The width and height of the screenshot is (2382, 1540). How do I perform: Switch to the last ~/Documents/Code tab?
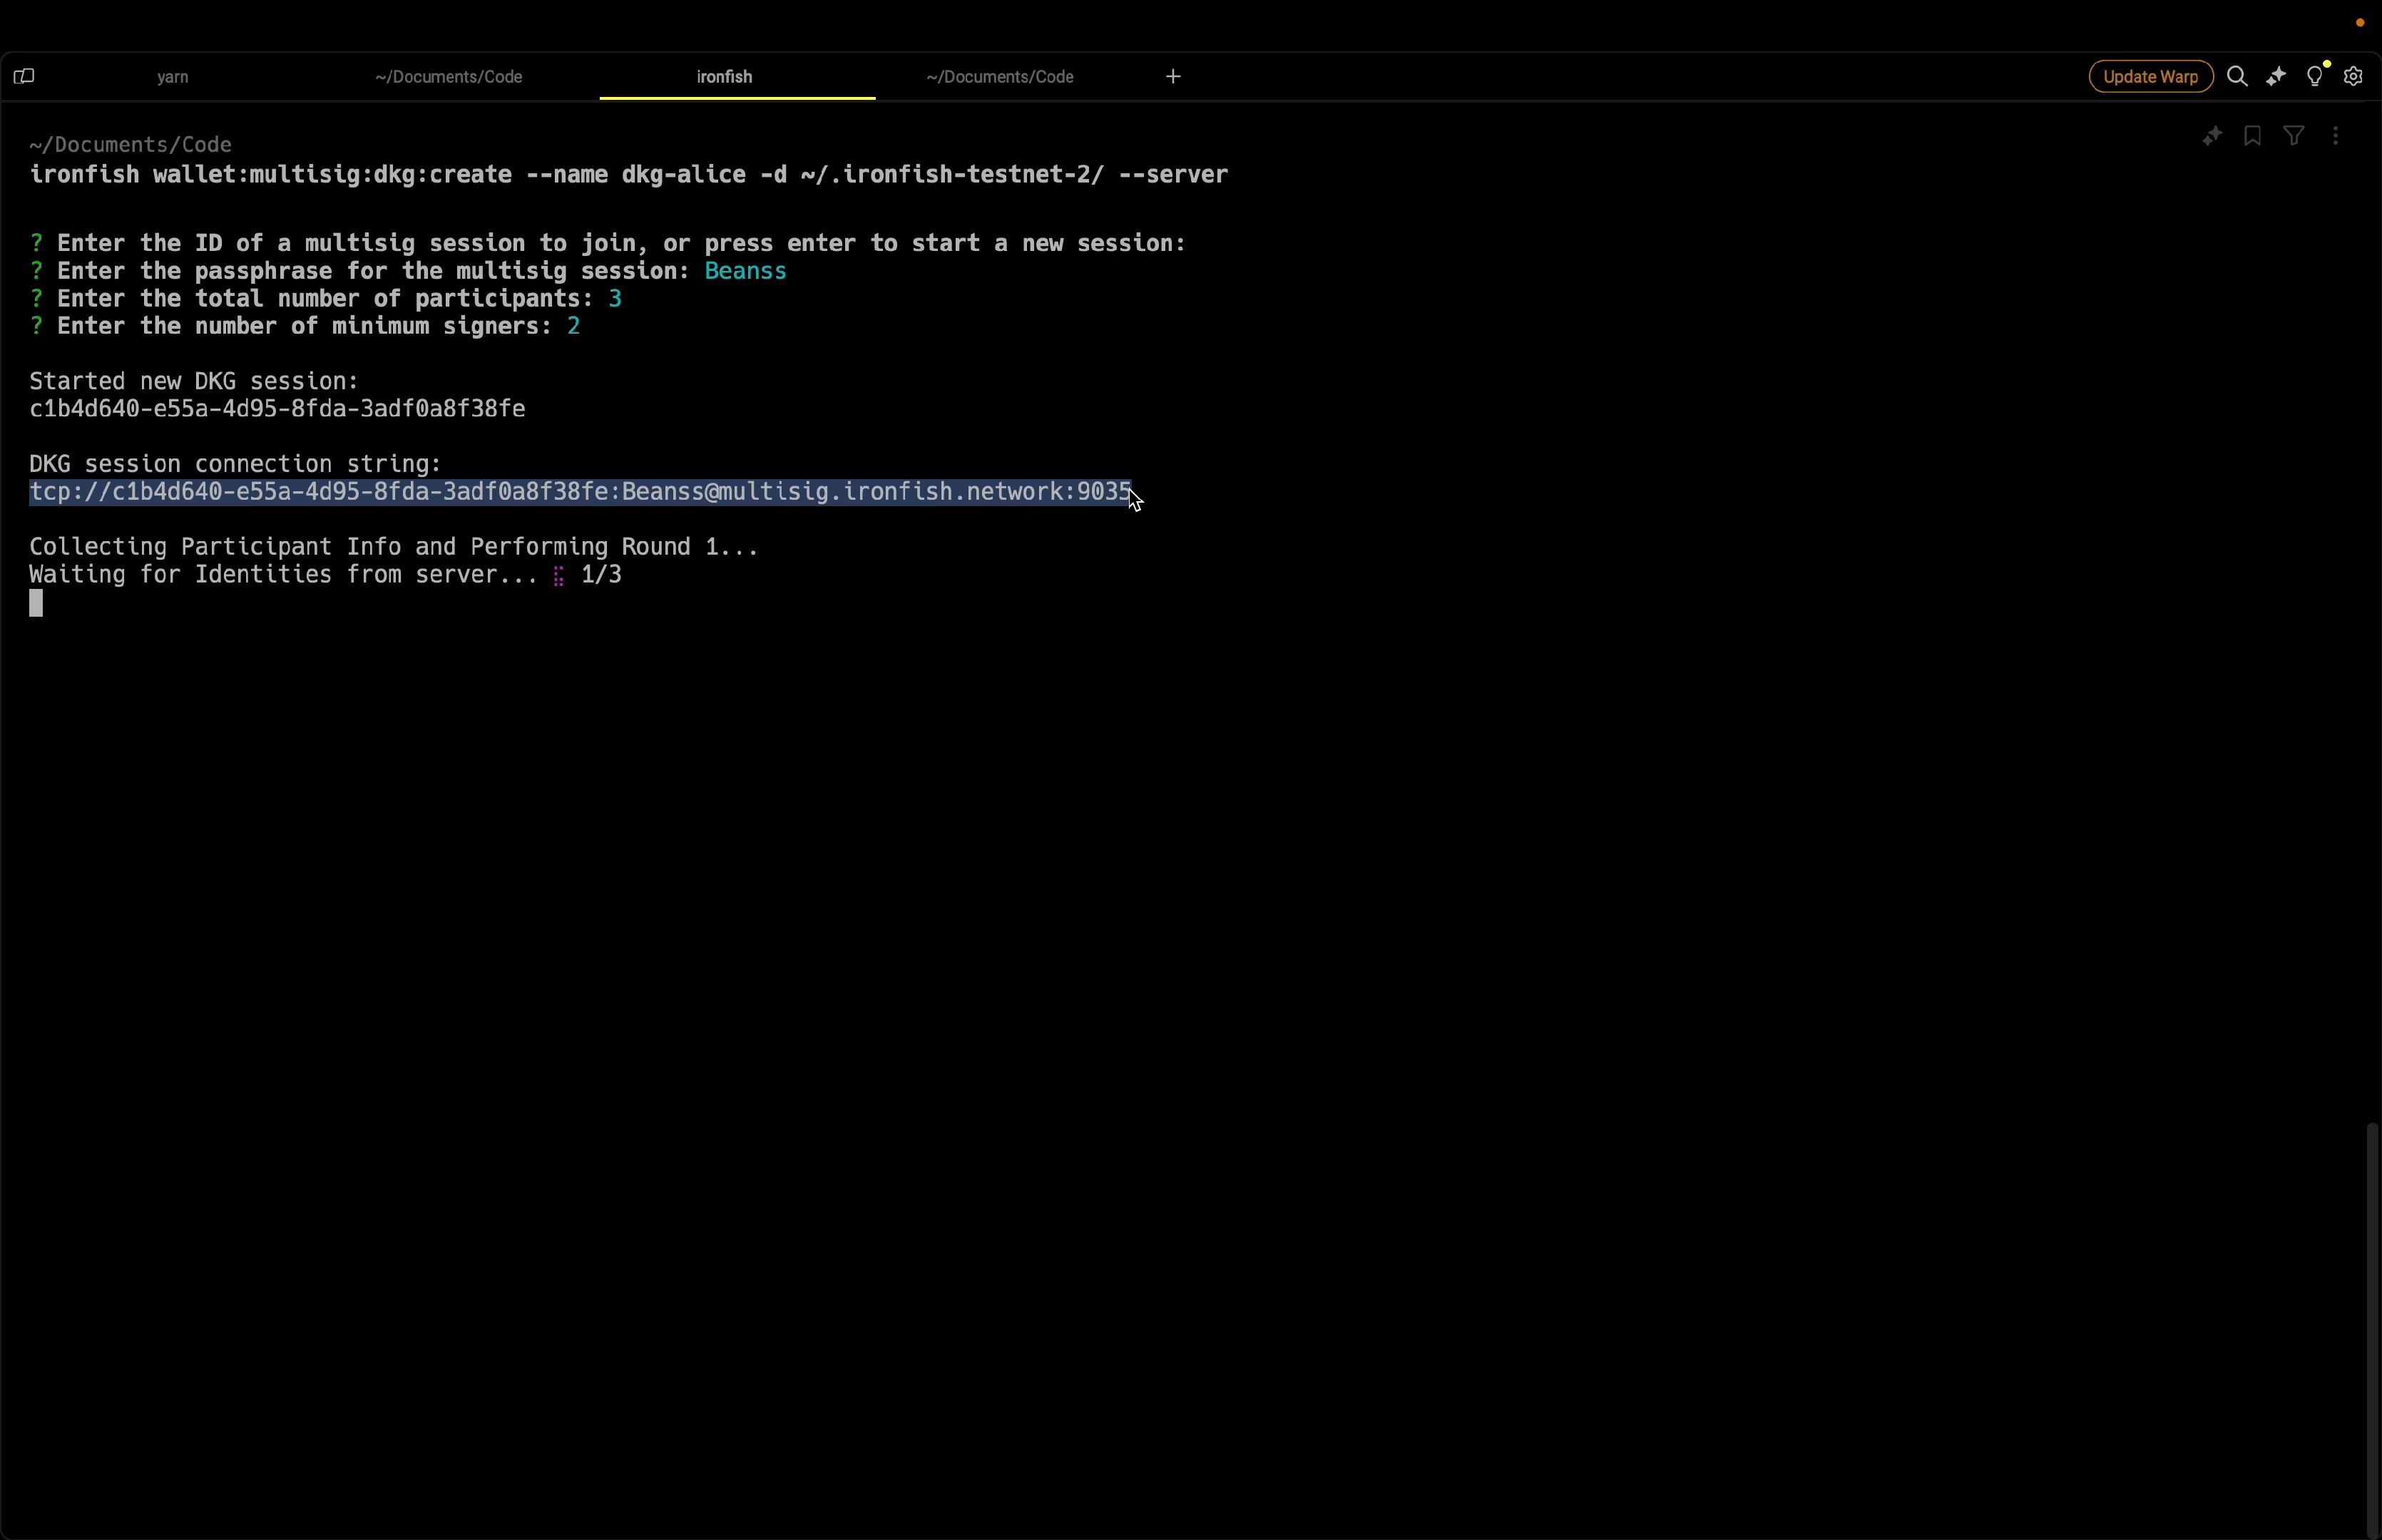[1000, 77]
